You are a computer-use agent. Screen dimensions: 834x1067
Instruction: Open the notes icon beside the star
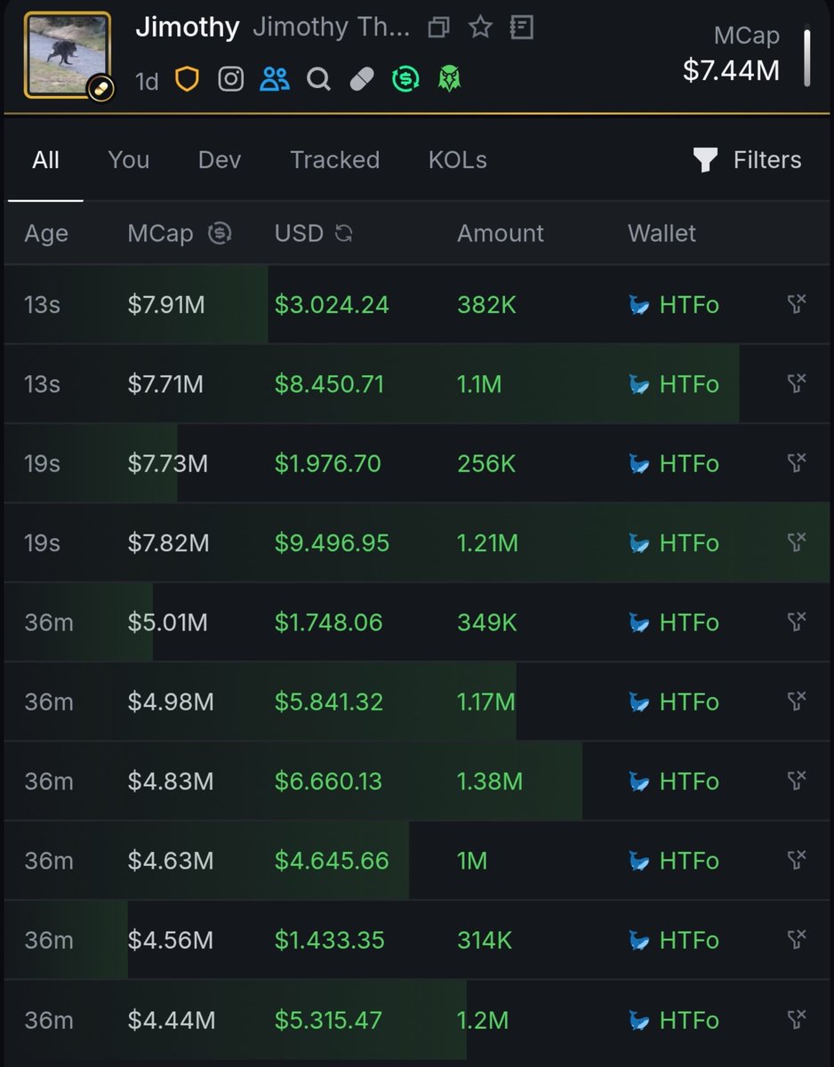click(x=522, y=28)
